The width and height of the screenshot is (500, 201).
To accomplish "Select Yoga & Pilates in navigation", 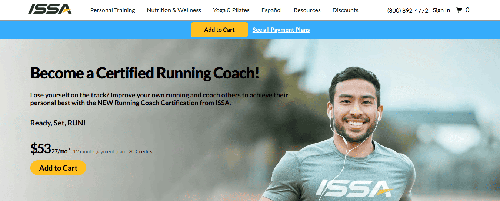I will (x=231, y=10).
